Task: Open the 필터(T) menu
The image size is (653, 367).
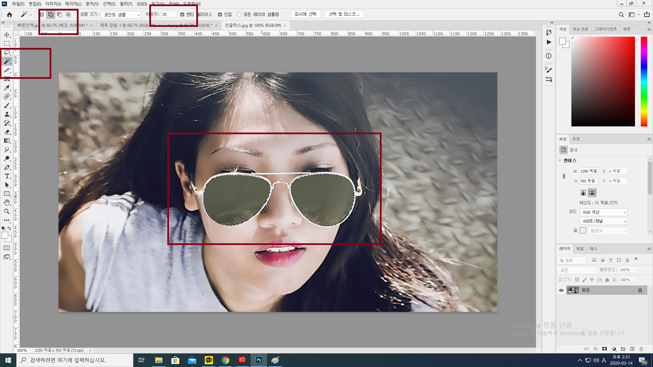Action: (x=126, y=4)
